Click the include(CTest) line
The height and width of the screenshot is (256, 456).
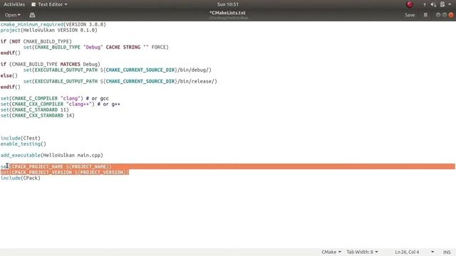tap(21, 138)
